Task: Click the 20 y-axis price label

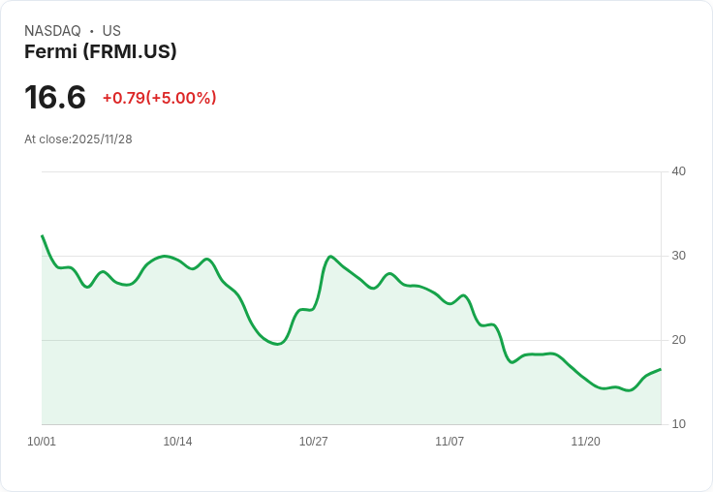Action: [x=678, y=340]
